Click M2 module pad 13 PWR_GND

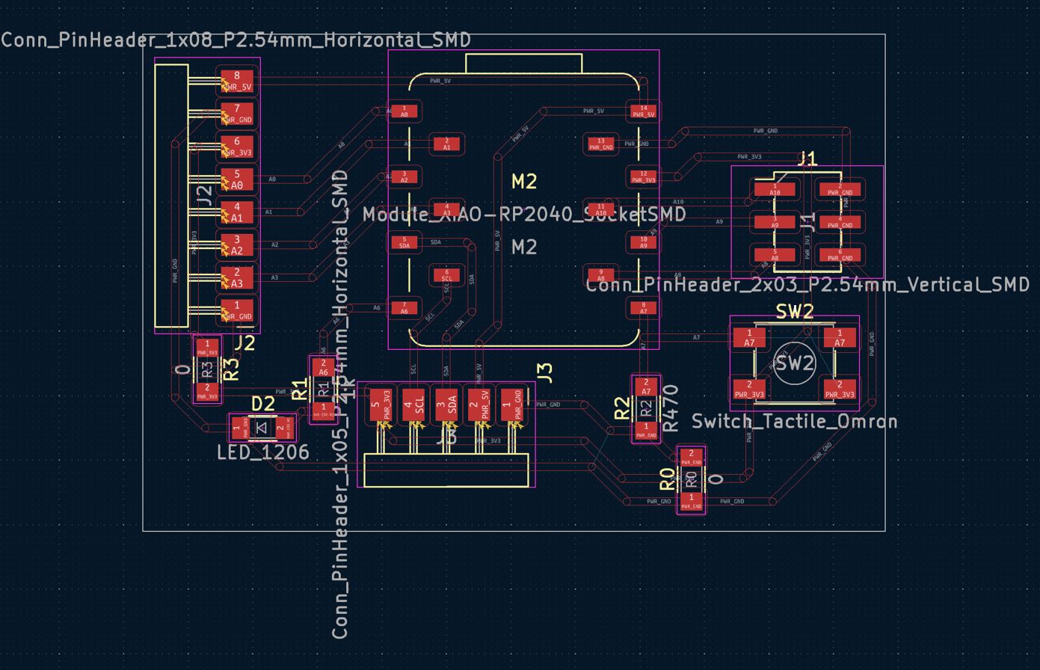[600, 144]
